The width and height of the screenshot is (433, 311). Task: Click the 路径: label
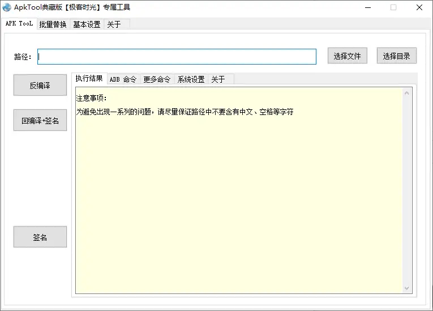point(23,57)
